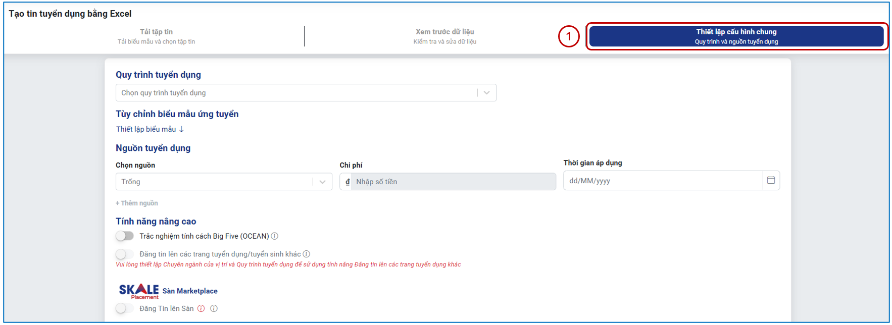Open the calendar icon in Thời gian áp dụng
The image size is (892, 325).
click(771, 180)
